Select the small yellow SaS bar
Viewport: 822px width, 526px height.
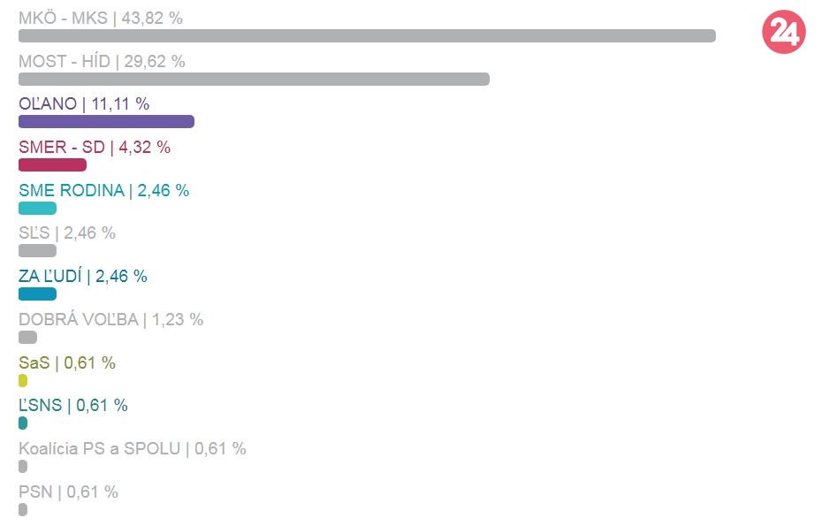click(23, 380)
